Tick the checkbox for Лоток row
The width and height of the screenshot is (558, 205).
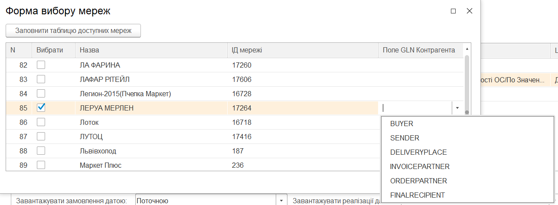coord(41,122)
